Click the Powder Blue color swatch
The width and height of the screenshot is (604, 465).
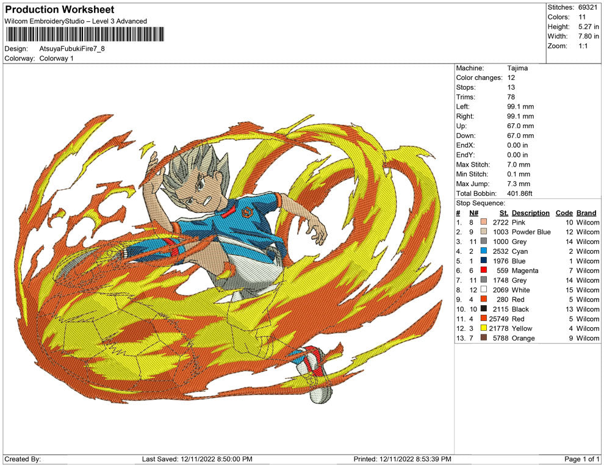click(x=483, y=231)
